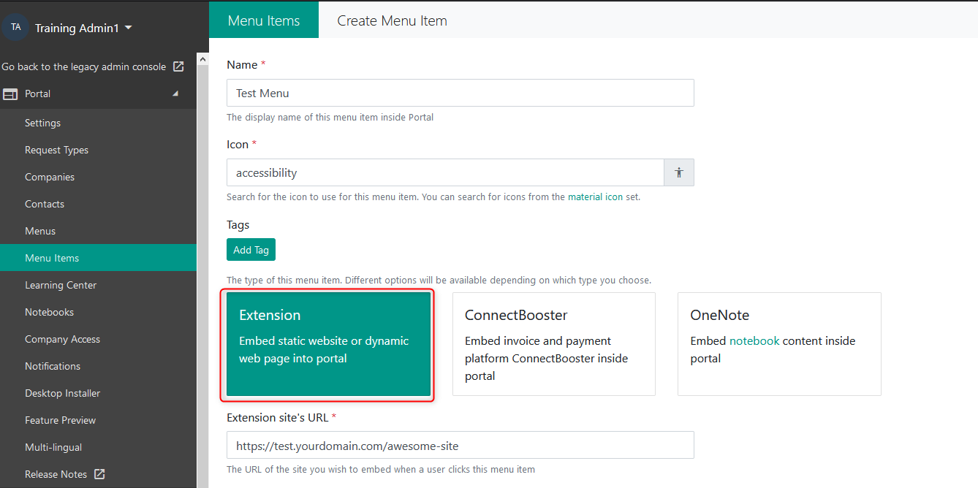Image resolution: width=978 pixels, height=488 pixels.
Task: Open Learning Center in the sidebar
Action: tap(98, 285)
